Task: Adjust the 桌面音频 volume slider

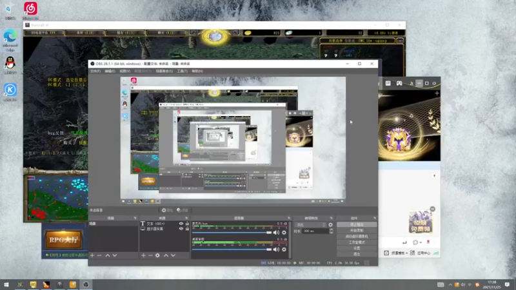Action: (232, 249)
